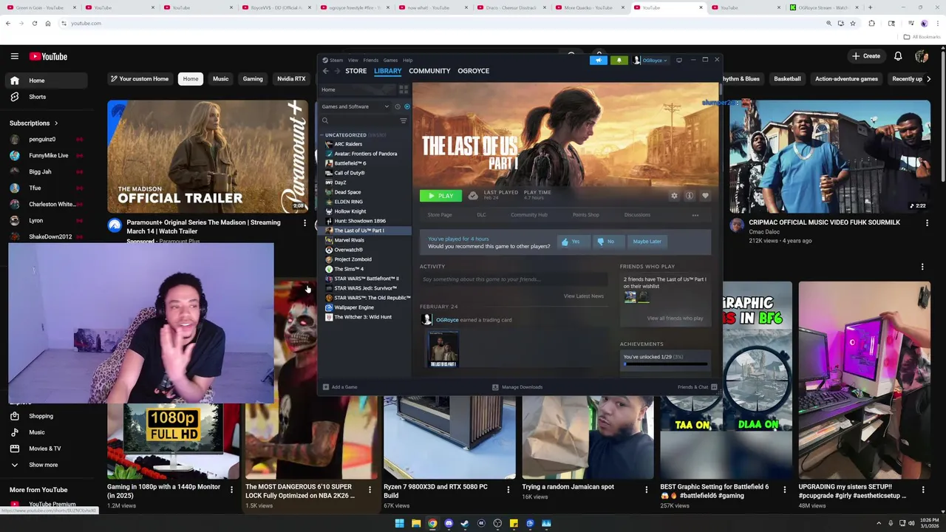Screen dimensions: 946x532
Task: Open Store Page link for game
Action: 440,215
